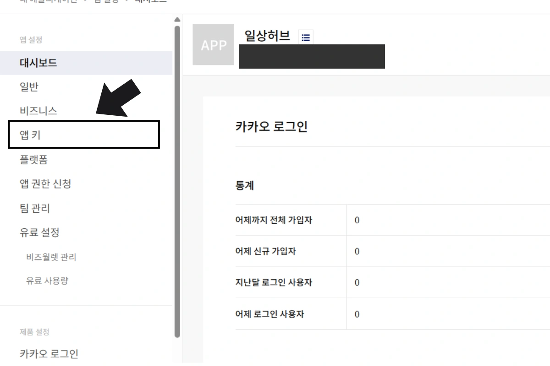Click the sidebar vertical scrollbar
The width and height of the screenshot is (550, 366).
coord(177,183)
